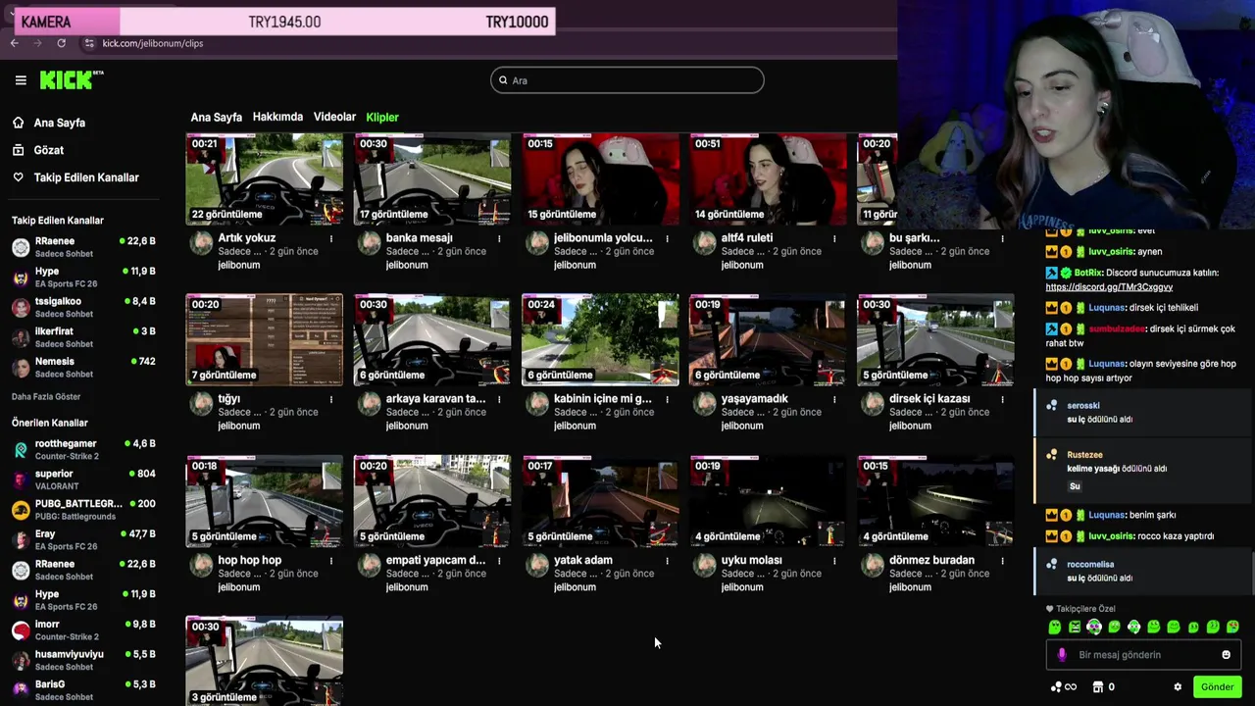Open more options for 'banka mesajı' clip

coord(499,238)
